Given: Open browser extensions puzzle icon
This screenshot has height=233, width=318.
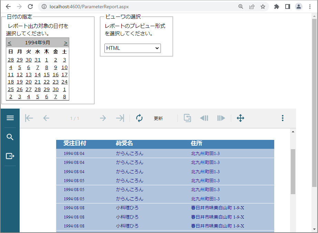Looking at the screenshot, I should tap(277, 7).
